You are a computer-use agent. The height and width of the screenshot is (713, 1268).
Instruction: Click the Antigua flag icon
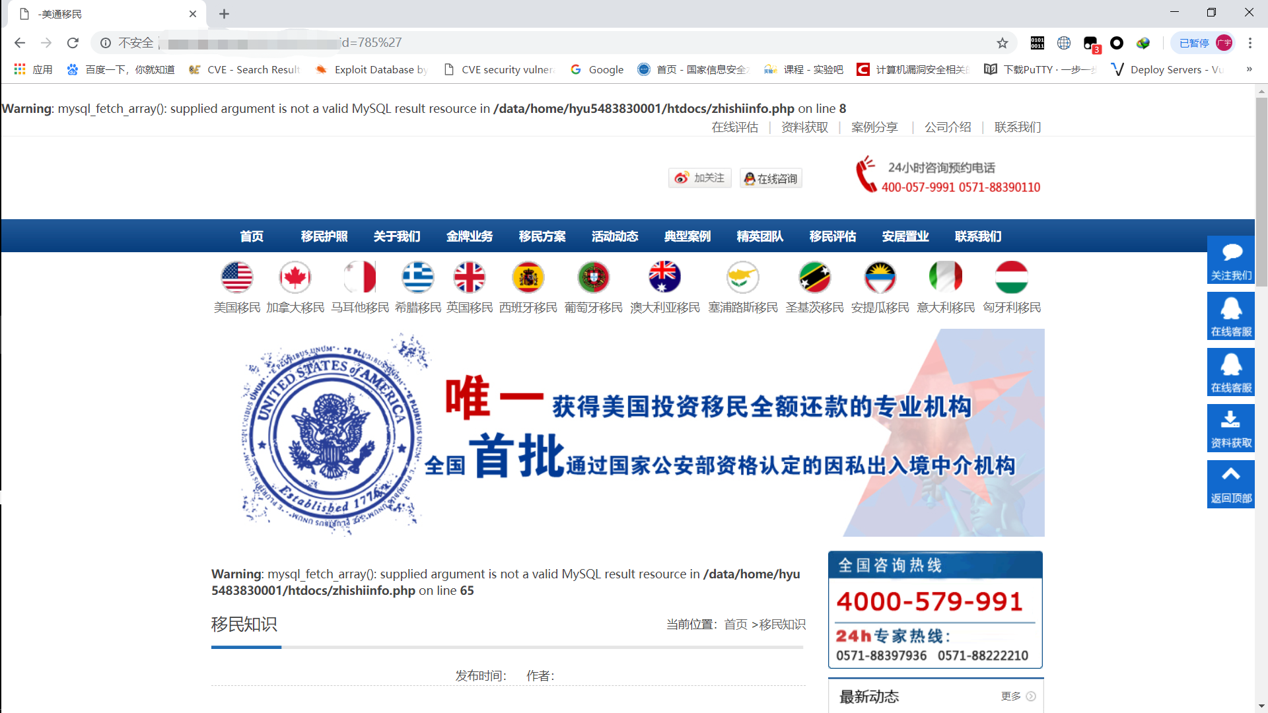coord(880,277)
